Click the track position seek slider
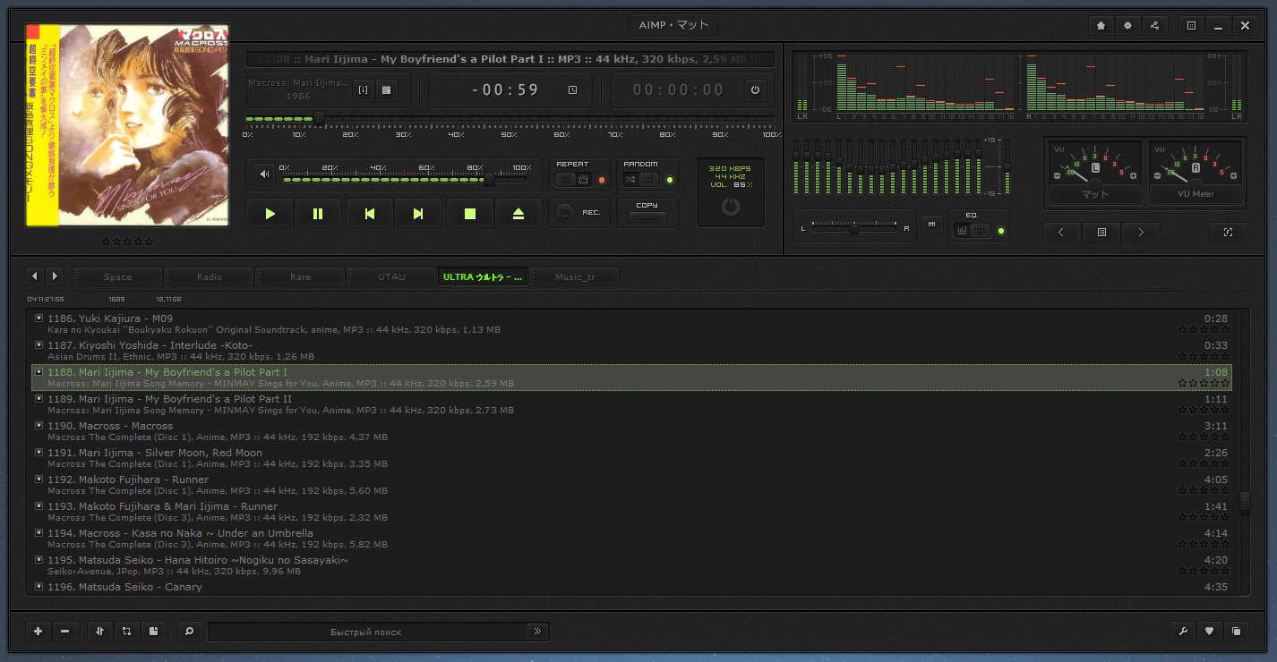This screenshot has height=662, width=1277. click(x=510, y=118)
